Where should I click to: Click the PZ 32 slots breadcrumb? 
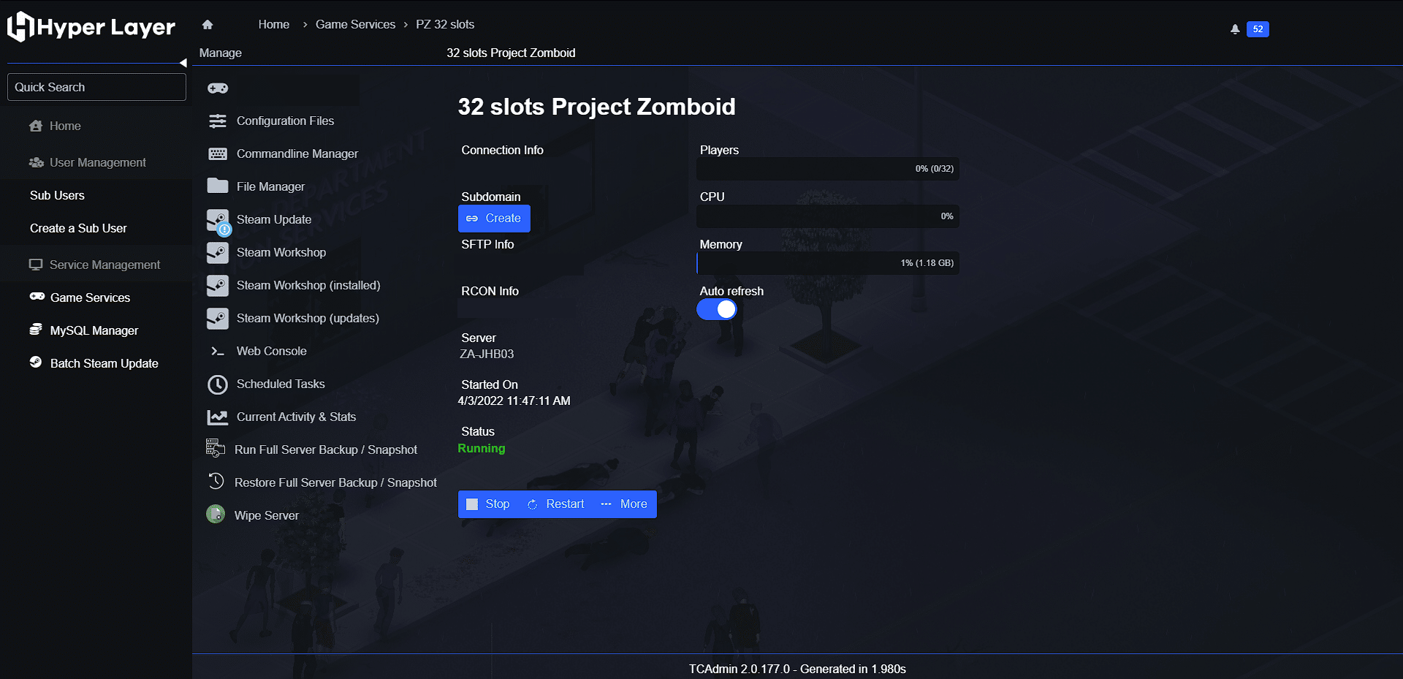(445, 24)
